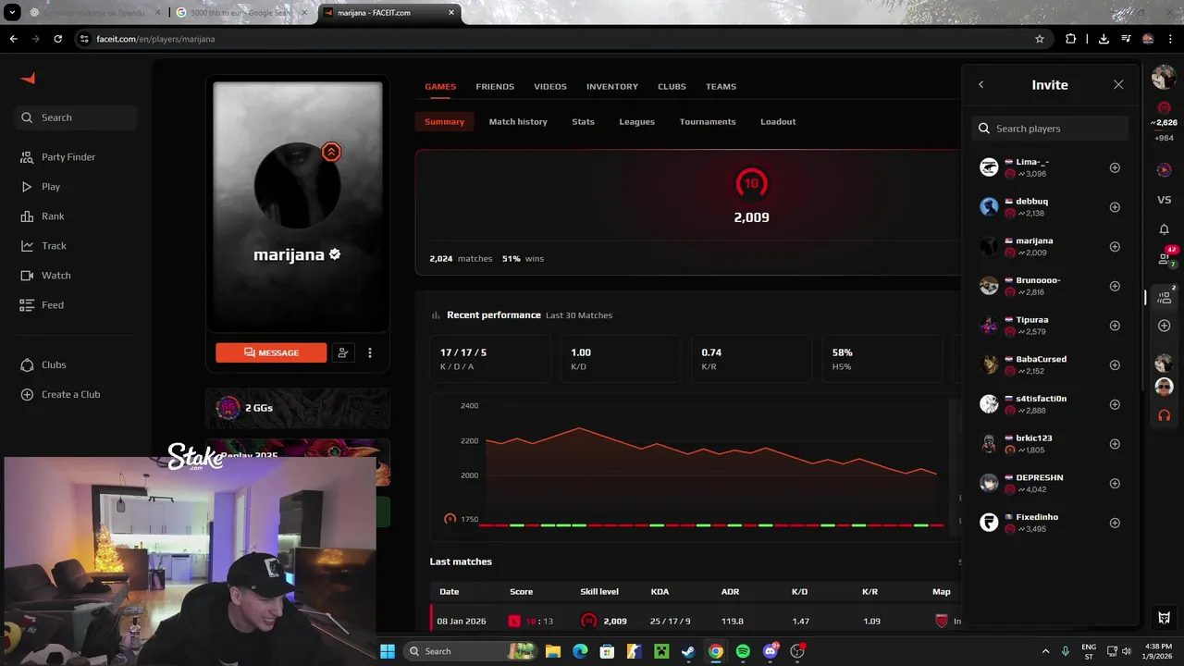Open notifications bell in right rail

(1164, 229)
